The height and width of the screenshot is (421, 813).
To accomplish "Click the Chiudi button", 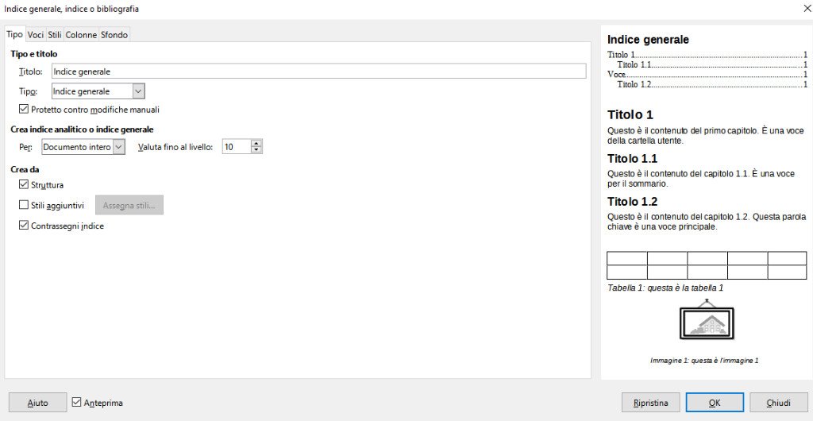I will pos(779,403).
